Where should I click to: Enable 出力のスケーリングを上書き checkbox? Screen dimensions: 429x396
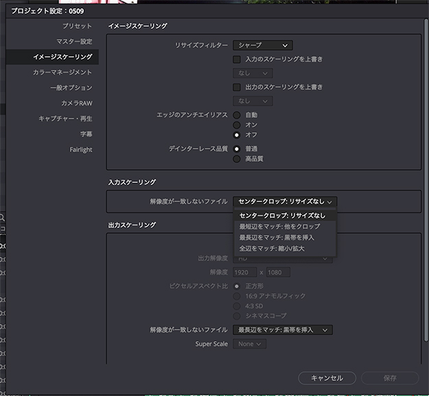237,87
